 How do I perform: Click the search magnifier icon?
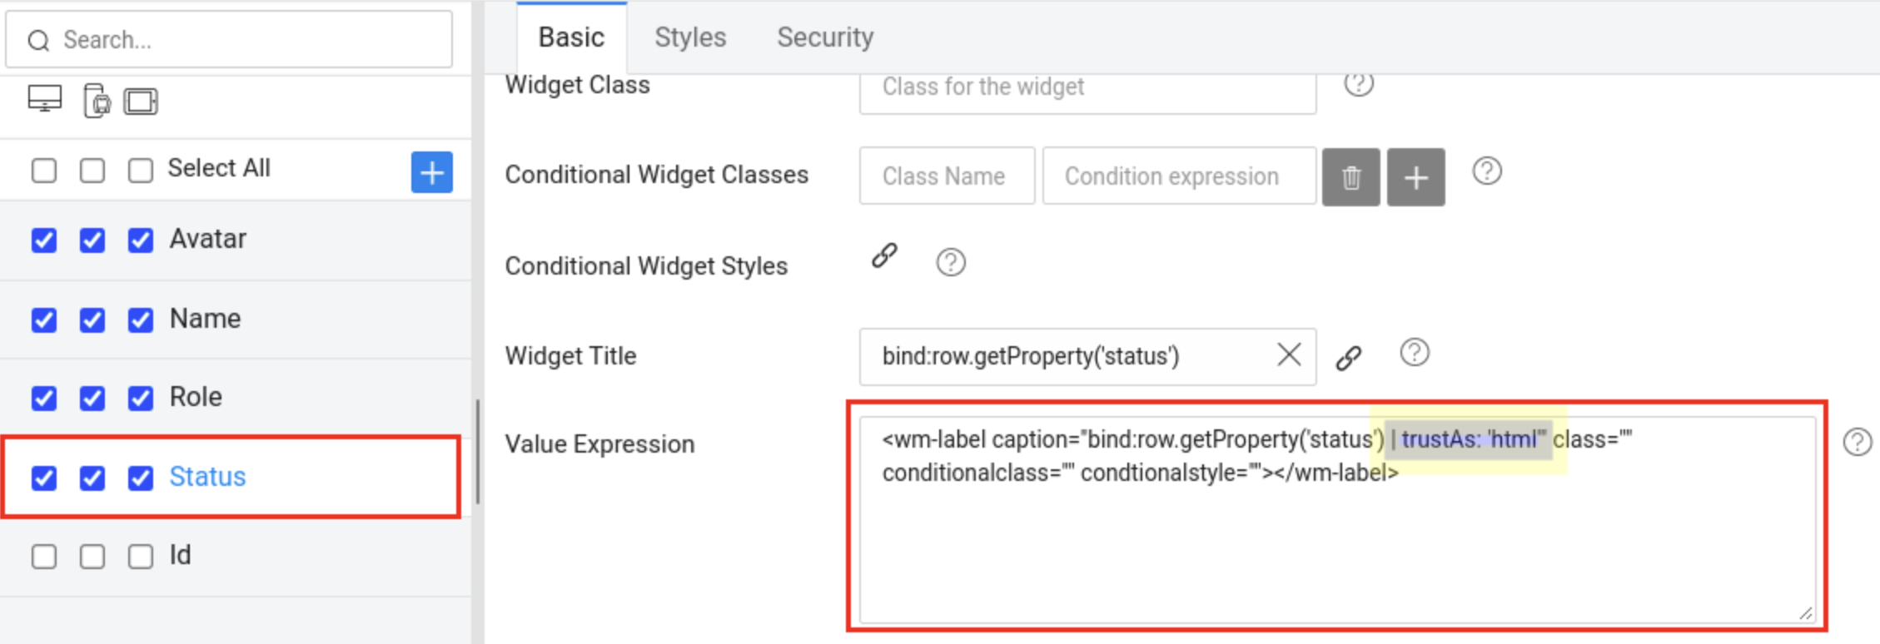point(38,39)
